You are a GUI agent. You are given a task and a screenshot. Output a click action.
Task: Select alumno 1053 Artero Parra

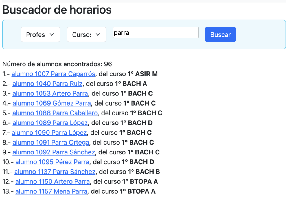50,93
